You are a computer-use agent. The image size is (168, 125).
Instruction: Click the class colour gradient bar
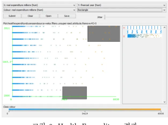click(x=85, y=109)
